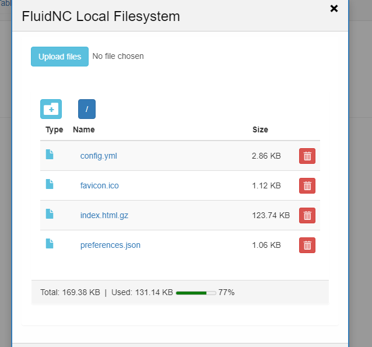Click the file icon beside preferences.json
The height and width of the screenshot is (347, 372).
50,243
